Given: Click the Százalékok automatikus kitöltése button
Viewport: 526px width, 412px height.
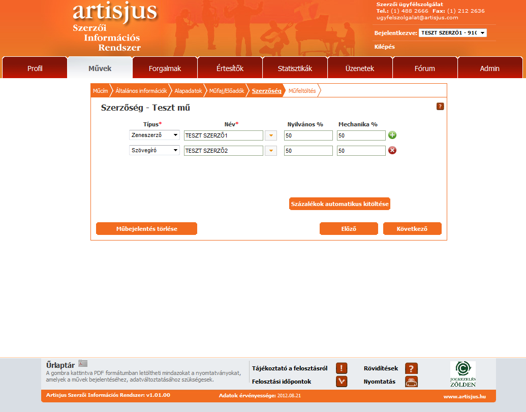Looking at the screenshot, I should coord(340,203).
